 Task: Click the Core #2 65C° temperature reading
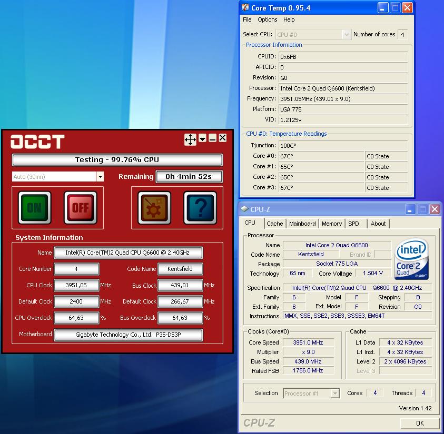(x=321, y=177)
